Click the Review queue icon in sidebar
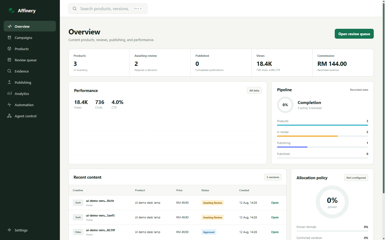 [10, 60]
